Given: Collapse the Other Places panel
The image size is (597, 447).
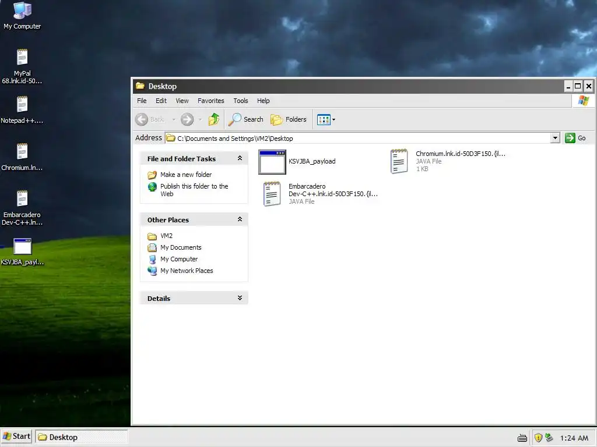Looking at the screenshot, I should 240,219.
